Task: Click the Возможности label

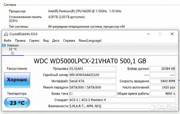Action: (58, 106)
